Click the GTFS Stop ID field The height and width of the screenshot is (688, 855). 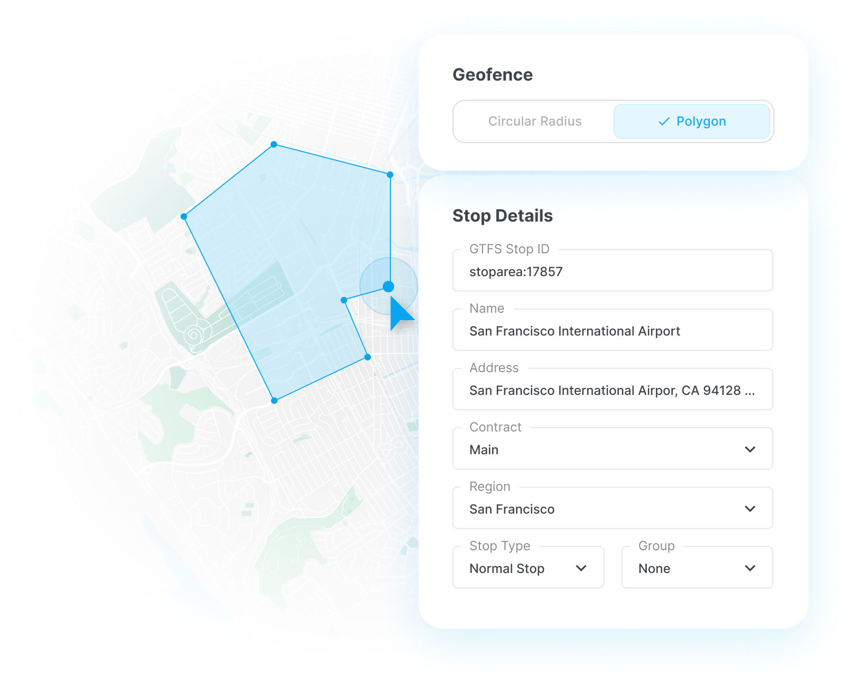[x=612, y=272]
